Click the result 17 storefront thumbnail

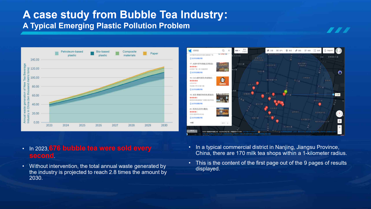pos(222,67)
